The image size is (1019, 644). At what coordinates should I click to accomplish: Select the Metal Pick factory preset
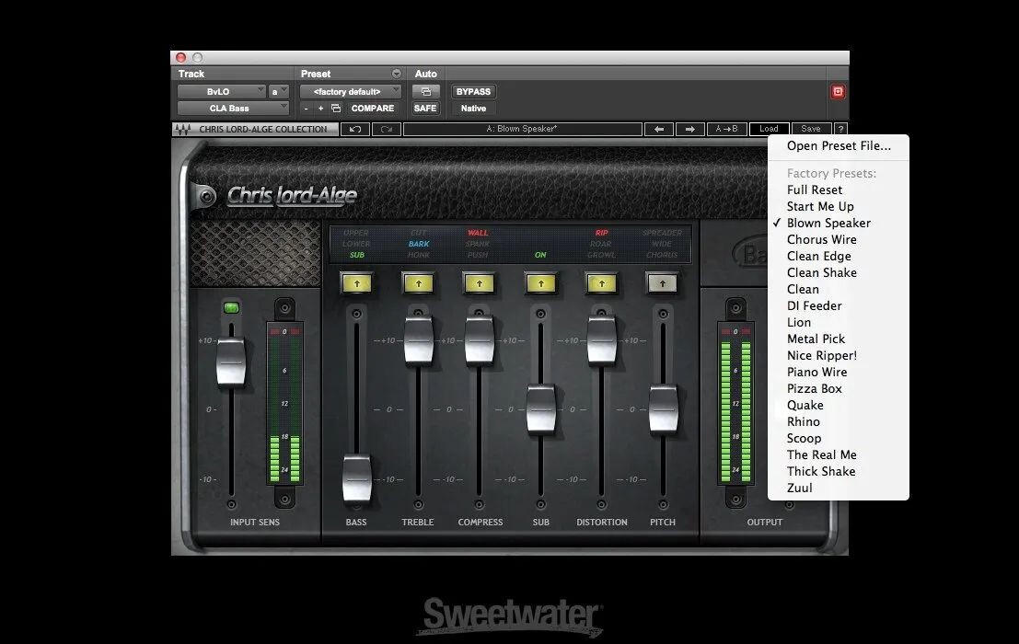[x=816, y=339]
